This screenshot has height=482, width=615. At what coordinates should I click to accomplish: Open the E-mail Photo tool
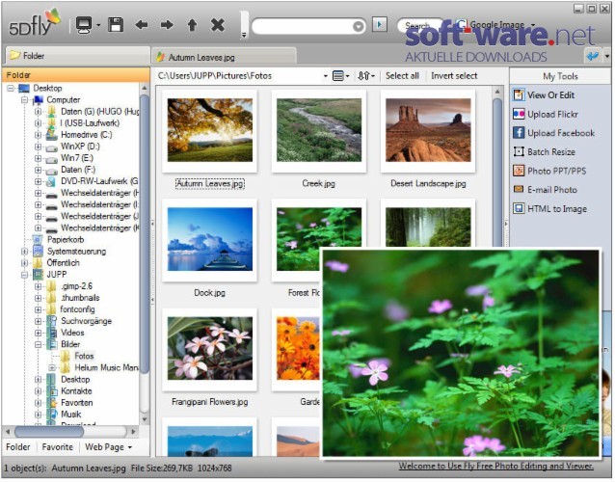[x=546, y=190]
